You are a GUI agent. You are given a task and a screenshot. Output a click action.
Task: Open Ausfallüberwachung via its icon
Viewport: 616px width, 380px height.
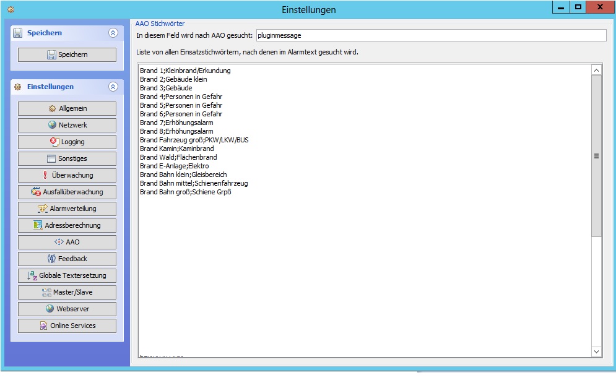36,192
